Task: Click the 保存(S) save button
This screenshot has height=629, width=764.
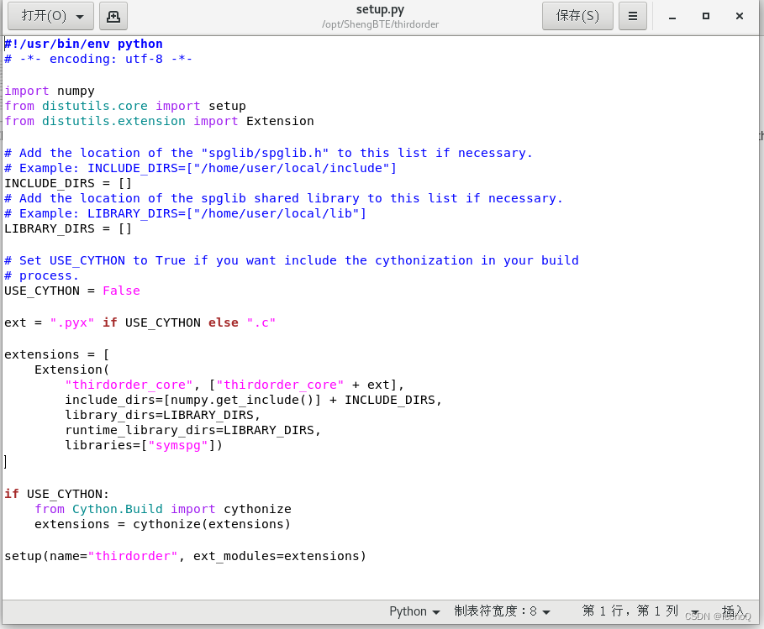Action: [577, 16]
